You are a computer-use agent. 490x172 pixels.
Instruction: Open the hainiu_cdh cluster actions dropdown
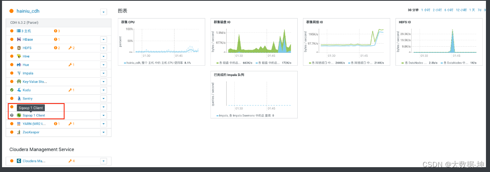click(x=103, y=12)
